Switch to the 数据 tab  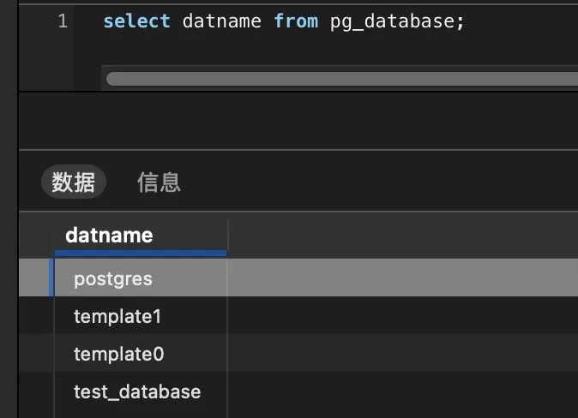[x=73, y=182]
